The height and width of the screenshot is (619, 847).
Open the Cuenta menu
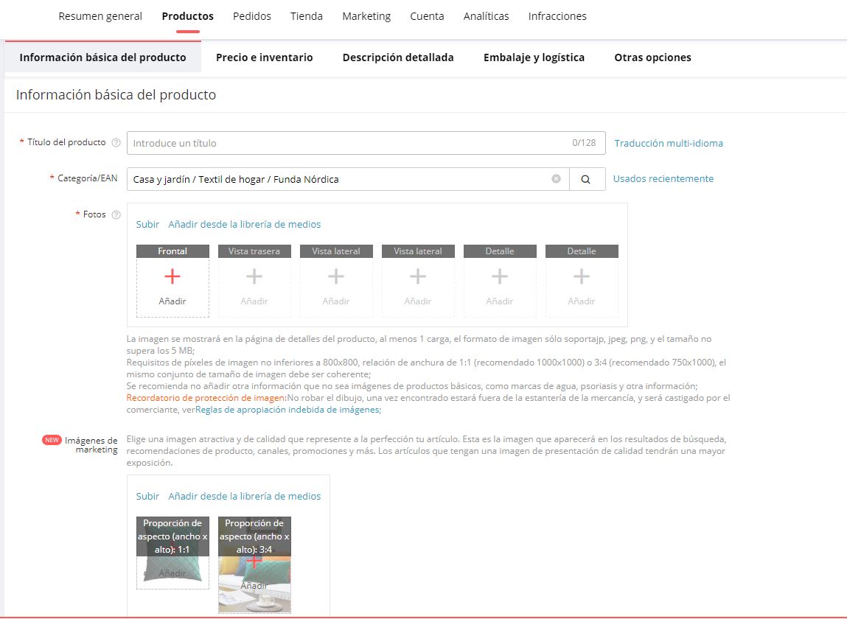(427, 16)
